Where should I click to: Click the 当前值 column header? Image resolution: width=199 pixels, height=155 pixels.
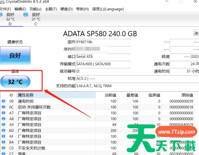click(107, 95)
